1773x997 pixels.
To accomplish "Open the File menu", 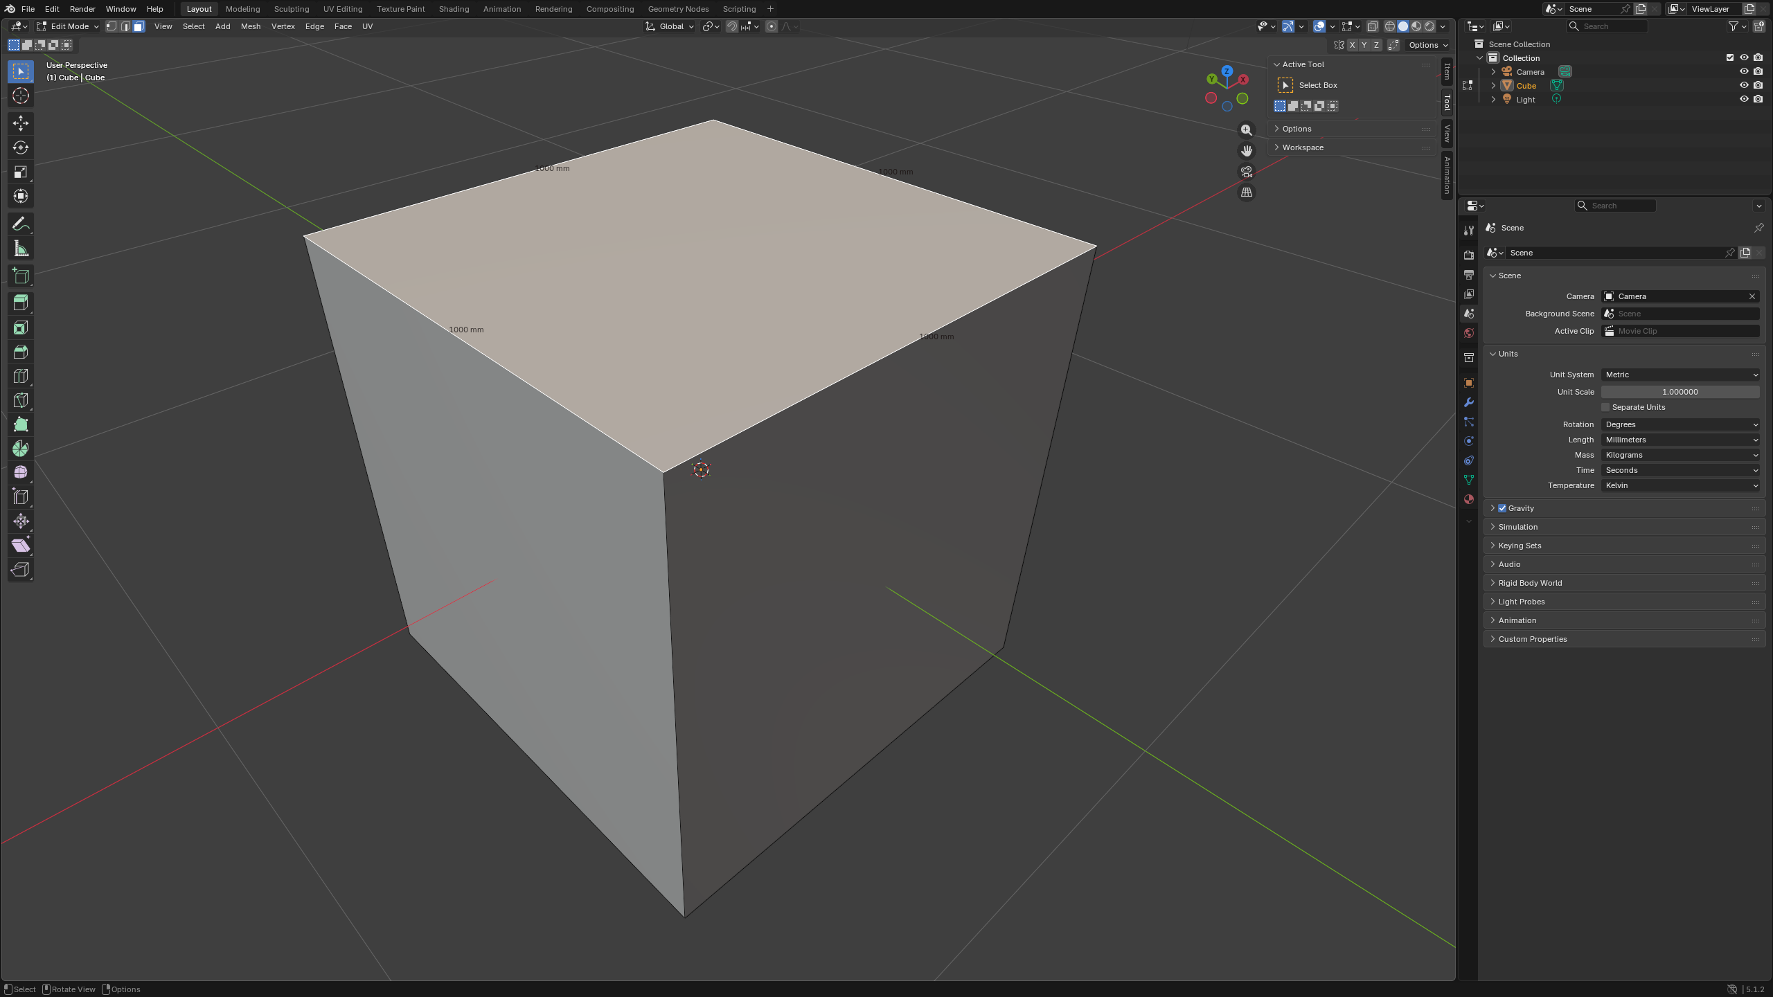I will pyautogui.click(x=28, y=9).
